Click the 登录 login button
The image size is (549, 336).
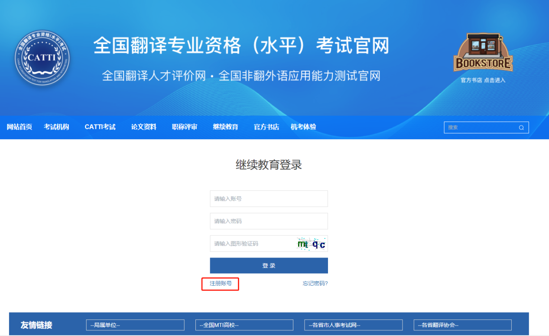[x=269, y=266]
